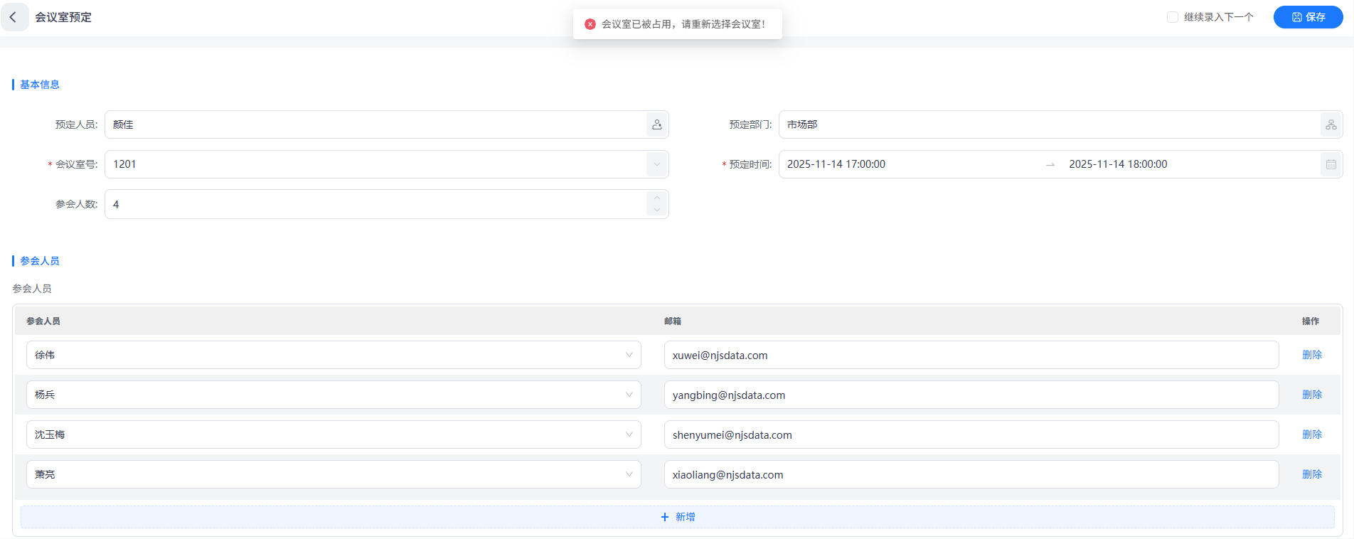
Task: Add a new attendee row via 新增
Action: (x=677, y=517)
